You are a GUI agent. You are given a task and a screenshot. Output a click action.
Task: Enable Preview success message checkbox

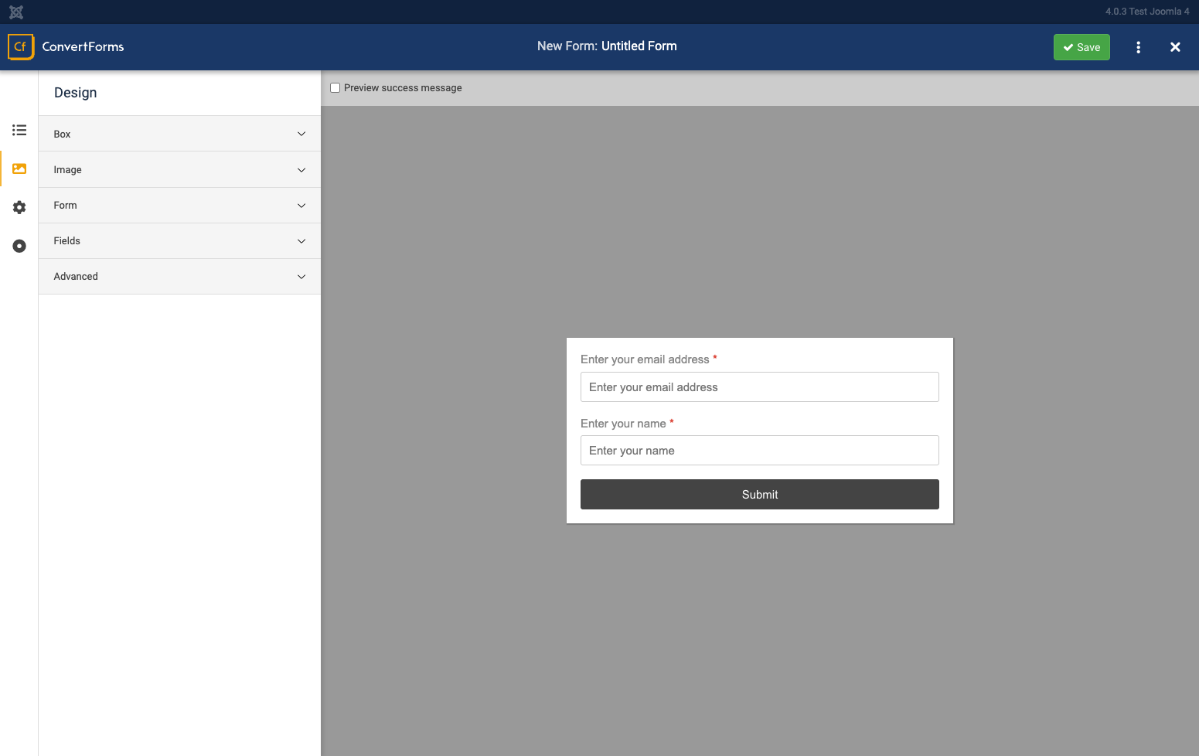pos(336,88)
